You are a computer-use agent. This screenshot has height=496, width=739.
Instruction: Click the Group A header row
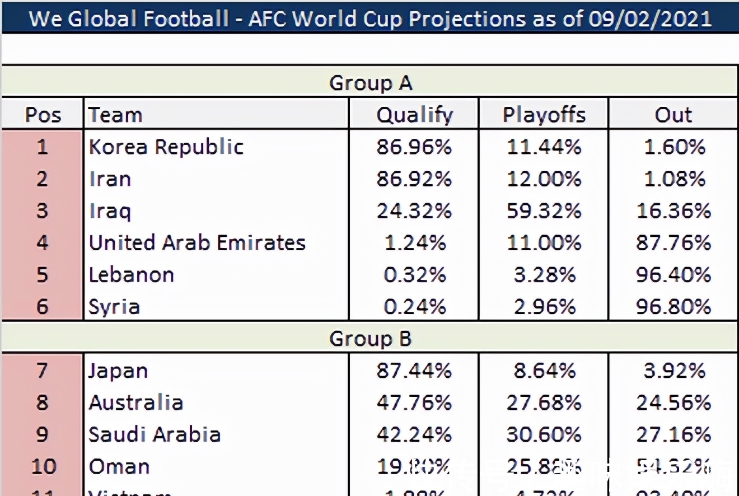[370, 83]
